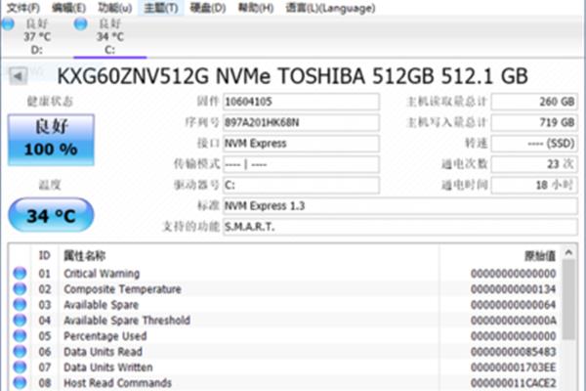This screenshot has height=391, width=586.
Task: Open the 帮助(H) menu
Action: click(256, 8)
